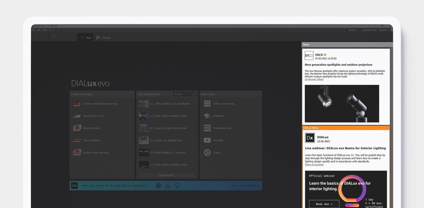Click the Street Lighting icon
This screenshot has height=208, width=424.
[x=77, y=140]
